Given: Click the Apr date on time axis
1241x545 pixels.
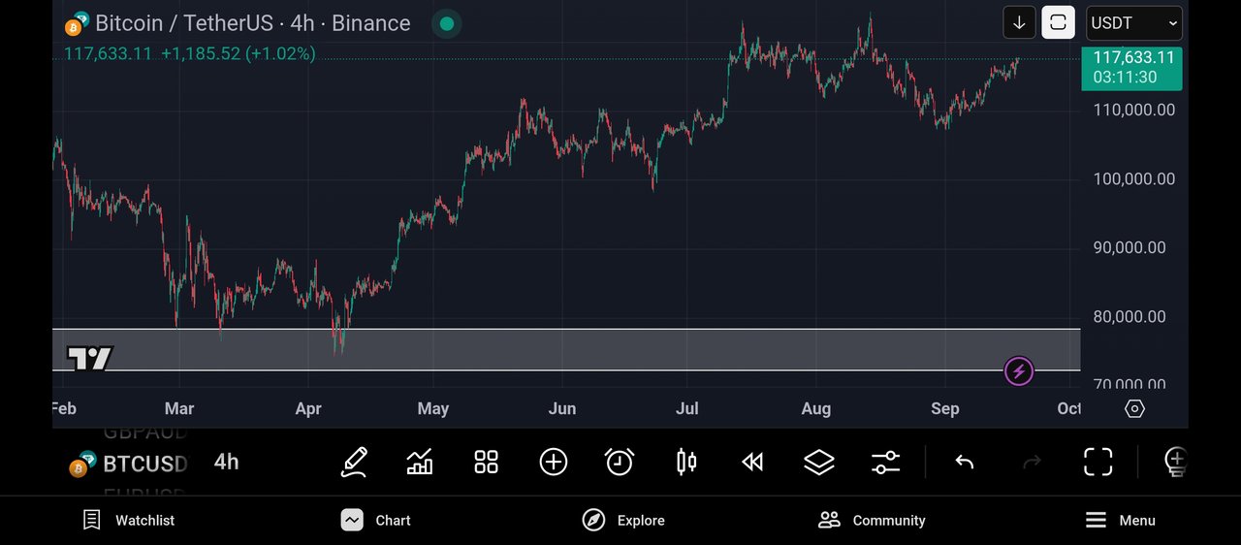Looking at the screenshot, I should (x=308, y=408).
